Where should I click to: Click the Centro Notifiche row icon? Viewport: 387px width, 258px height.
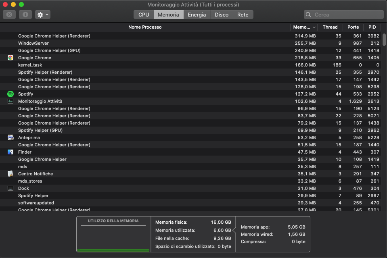(10, 174)
